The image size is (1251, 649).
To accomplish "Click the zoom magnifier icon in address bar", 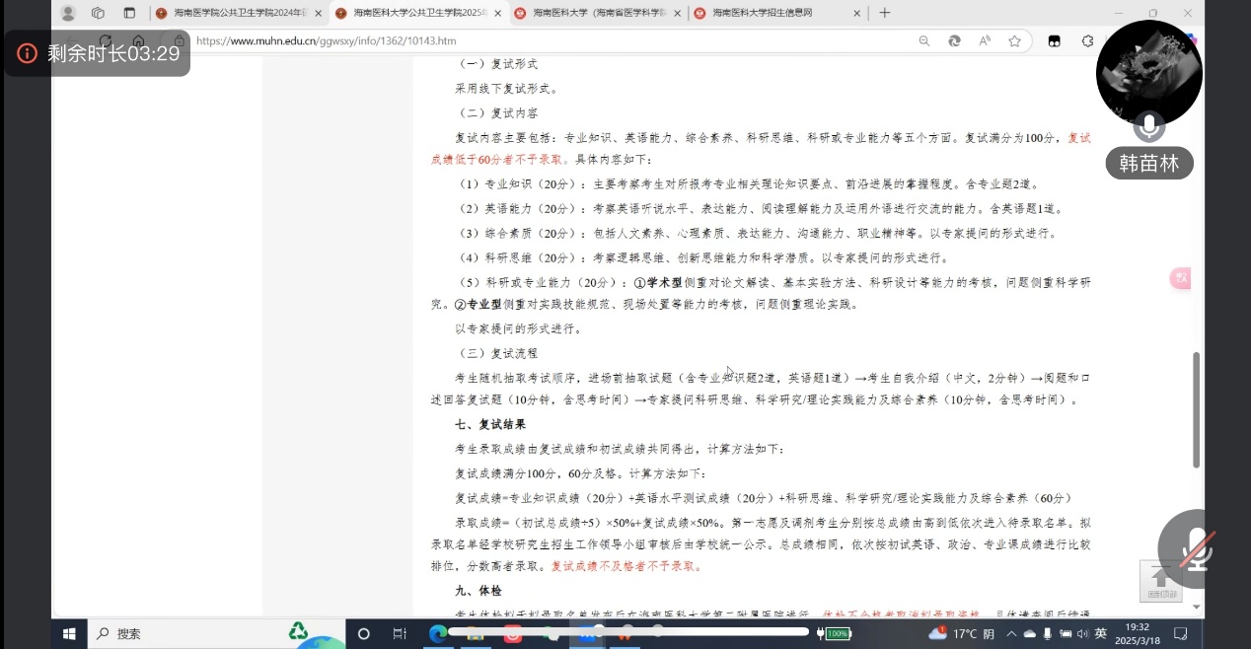I will click(x=924, y=41).
